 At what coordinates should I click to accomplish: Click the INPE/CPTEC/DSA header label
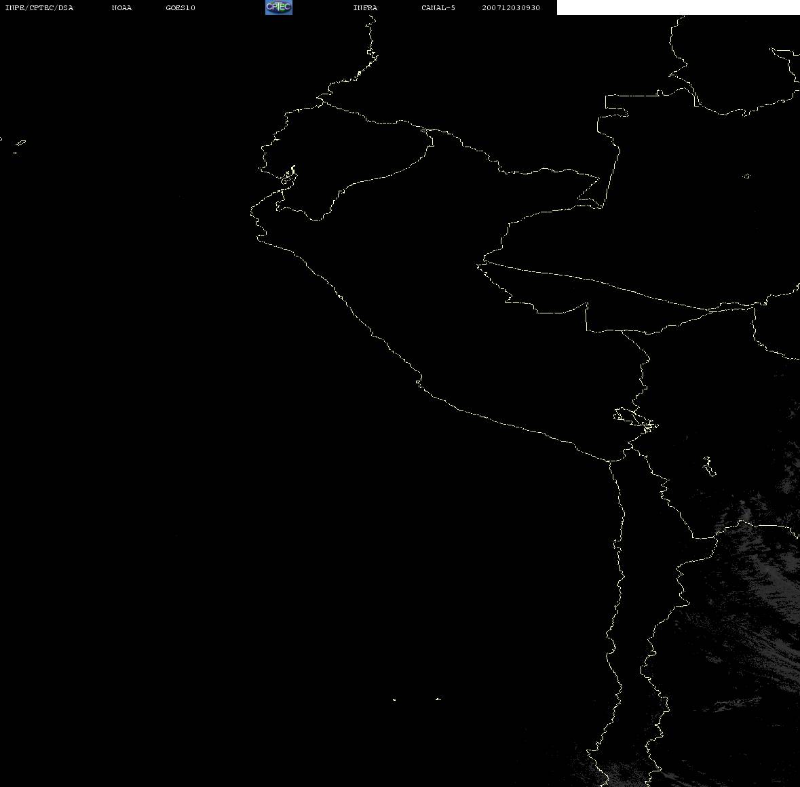pos(39,8)
